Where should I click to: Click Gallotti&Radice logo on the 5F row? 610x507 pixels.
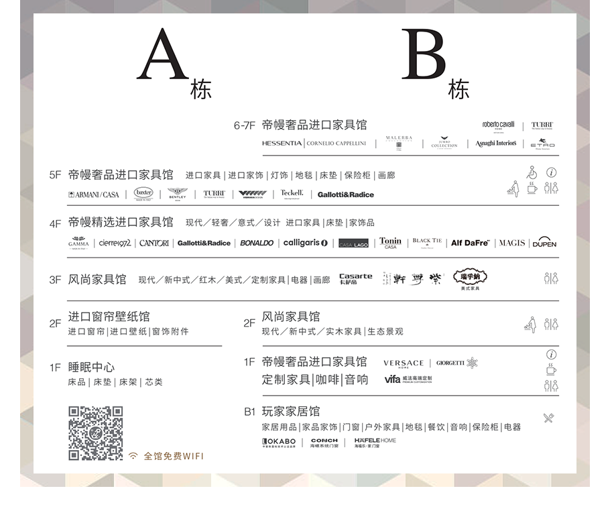point(345,194)
